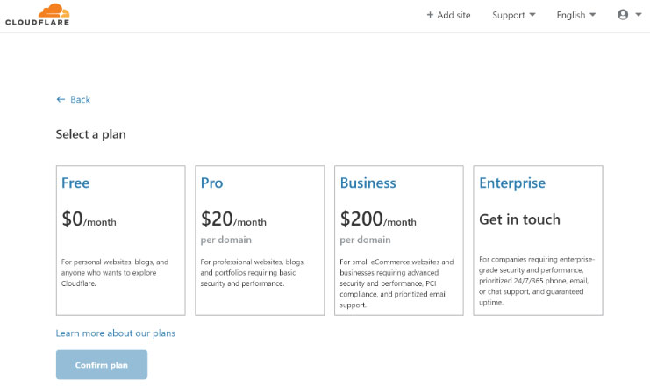
Task: Open the English language dropdown
Action: tap(575, 15)
